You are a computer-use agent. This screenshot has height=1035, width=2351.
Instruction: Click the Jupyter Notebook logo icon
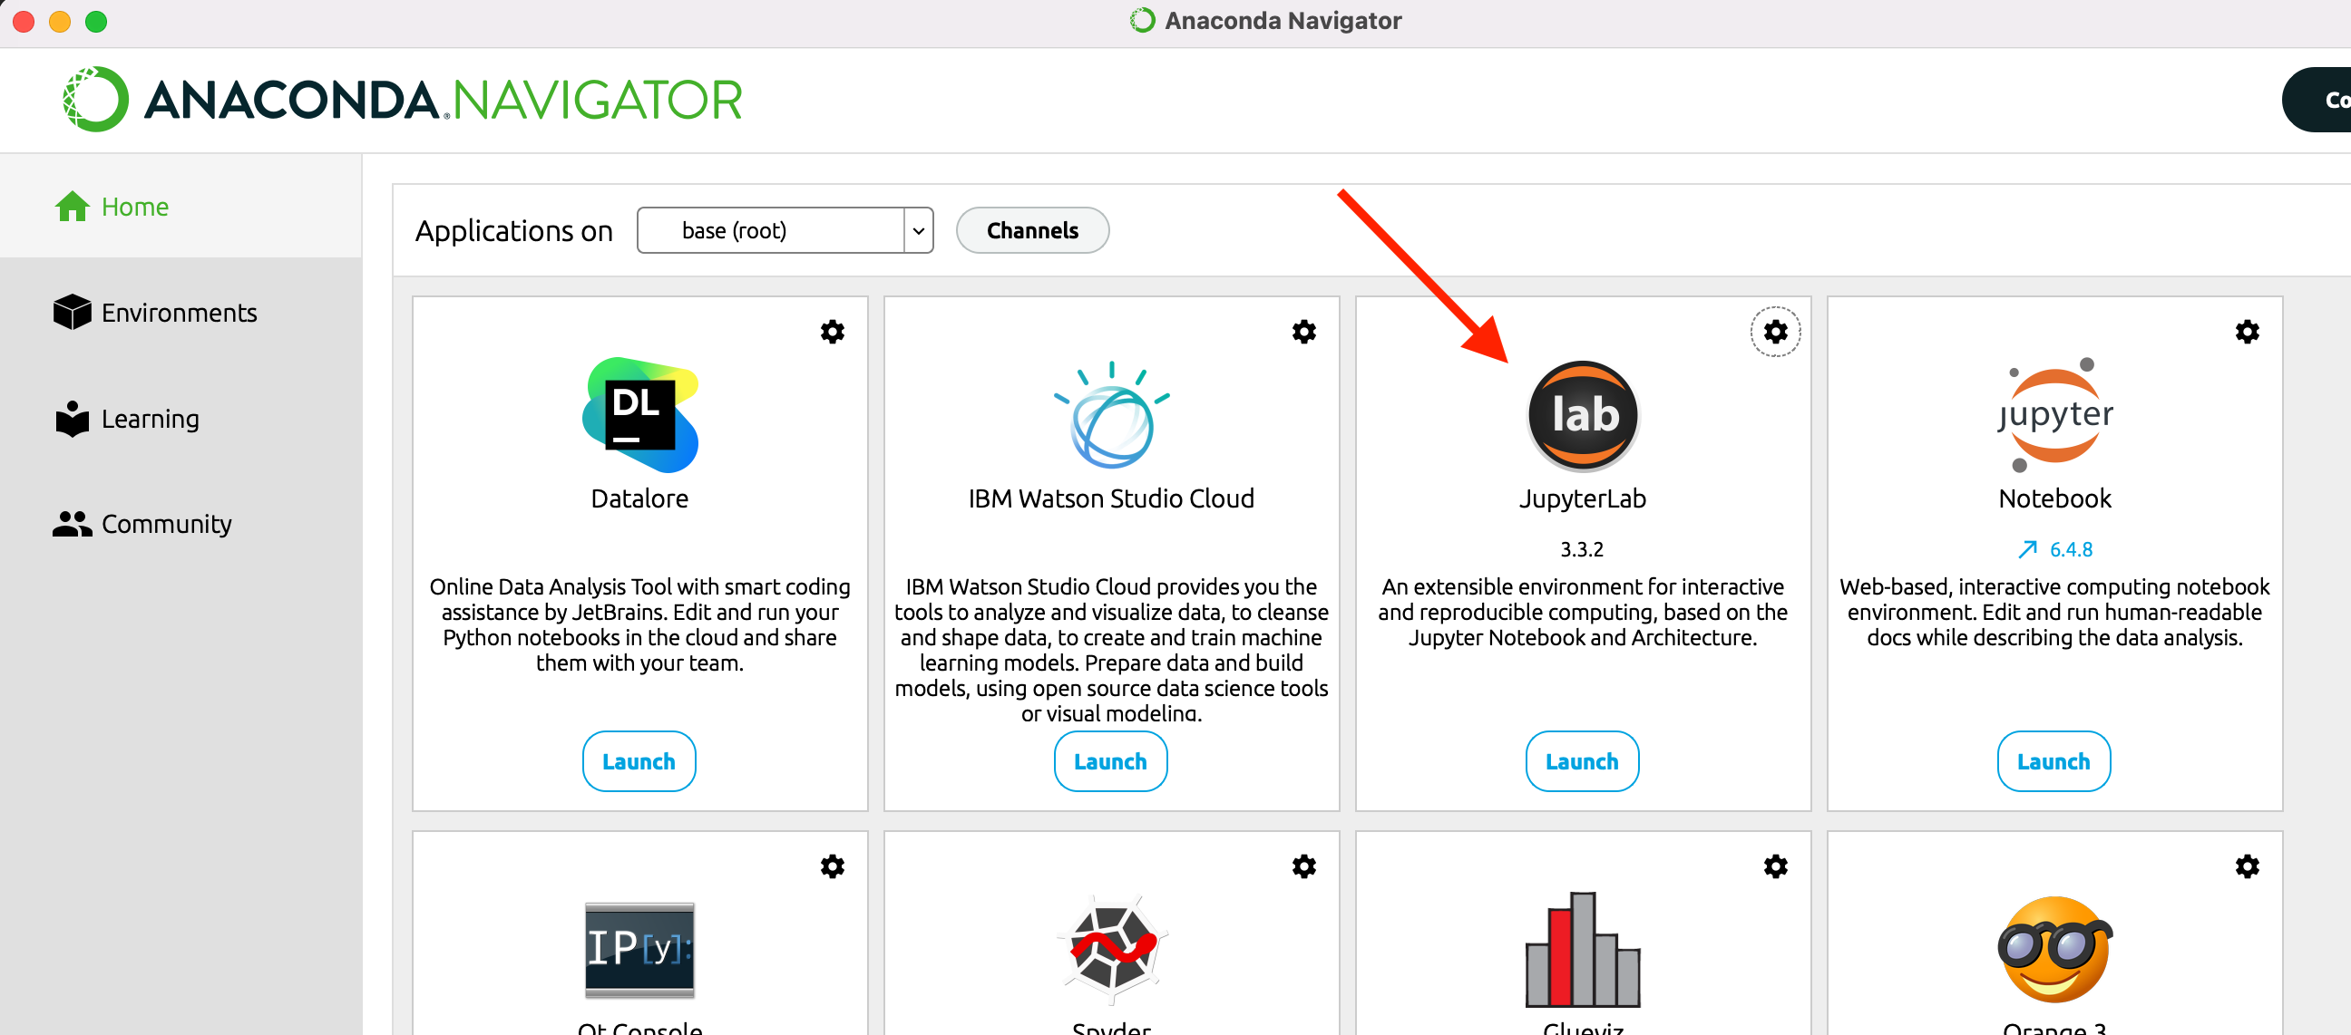[2053, 416]
